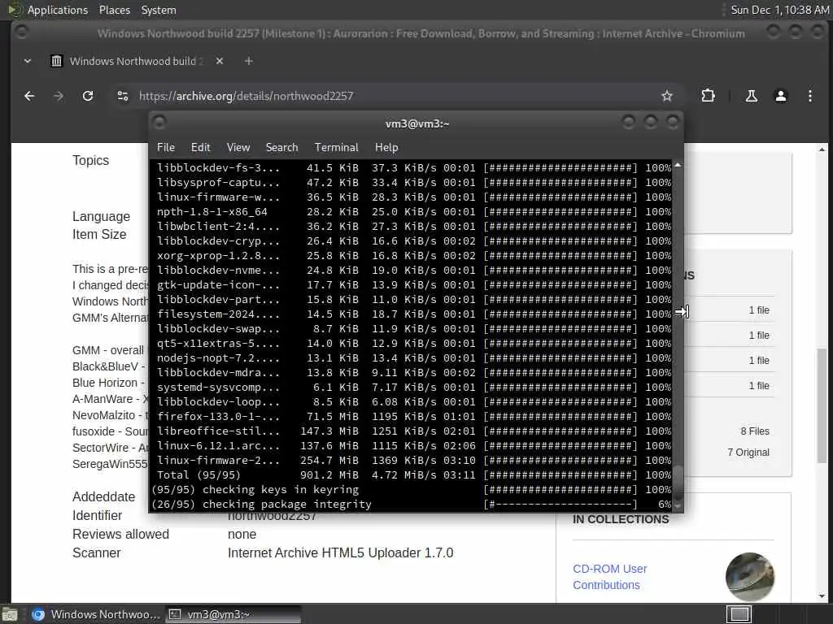Open Chrome Labs flask icon
Image resolution: width=833 pixels, height=624 pixels.
(x=751, y=96)
